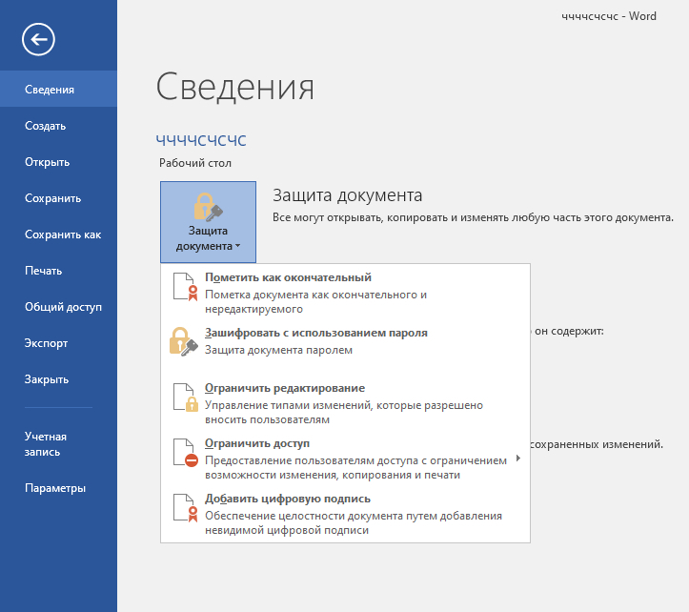This screenshot has height=612, width=689.
Task: Open Параметры from the sidebar
Action: 55,488
